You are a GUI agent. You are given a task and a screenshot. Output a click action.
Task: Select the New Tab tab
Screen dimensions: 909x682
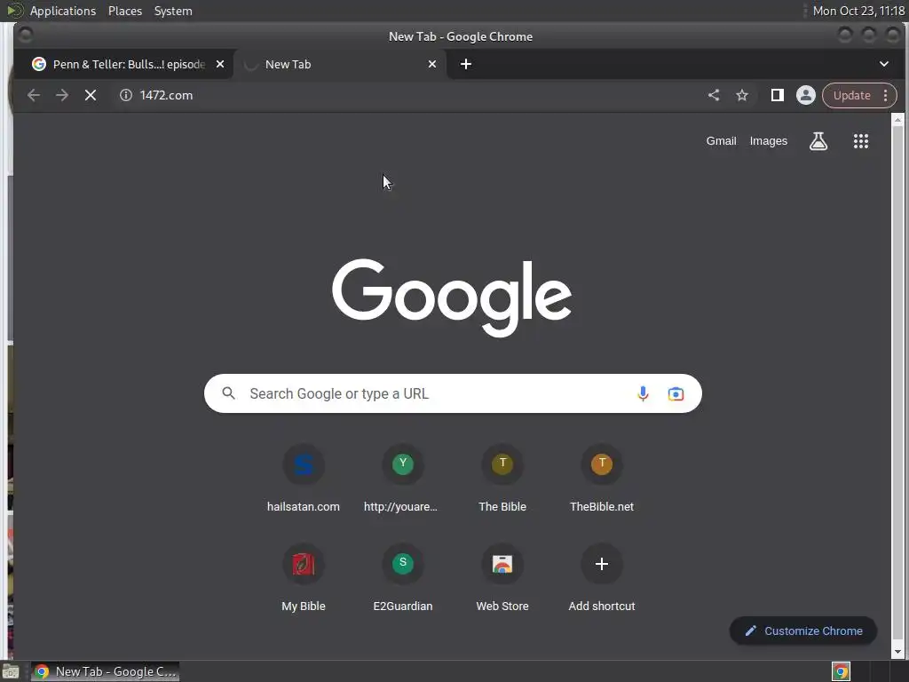point(340,64)
